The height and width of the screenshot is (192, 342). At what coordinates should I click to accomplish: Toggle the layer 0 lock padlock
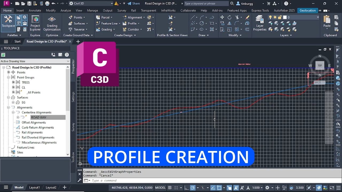click(x=280, y=17)
